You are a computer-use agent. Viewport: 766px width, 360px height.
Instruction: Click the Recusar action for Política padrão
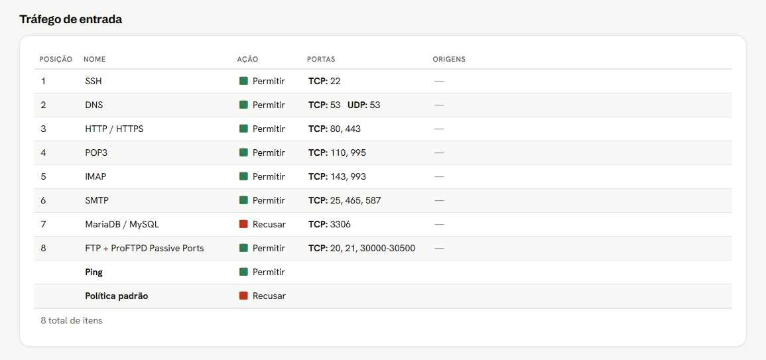[269, 296]
